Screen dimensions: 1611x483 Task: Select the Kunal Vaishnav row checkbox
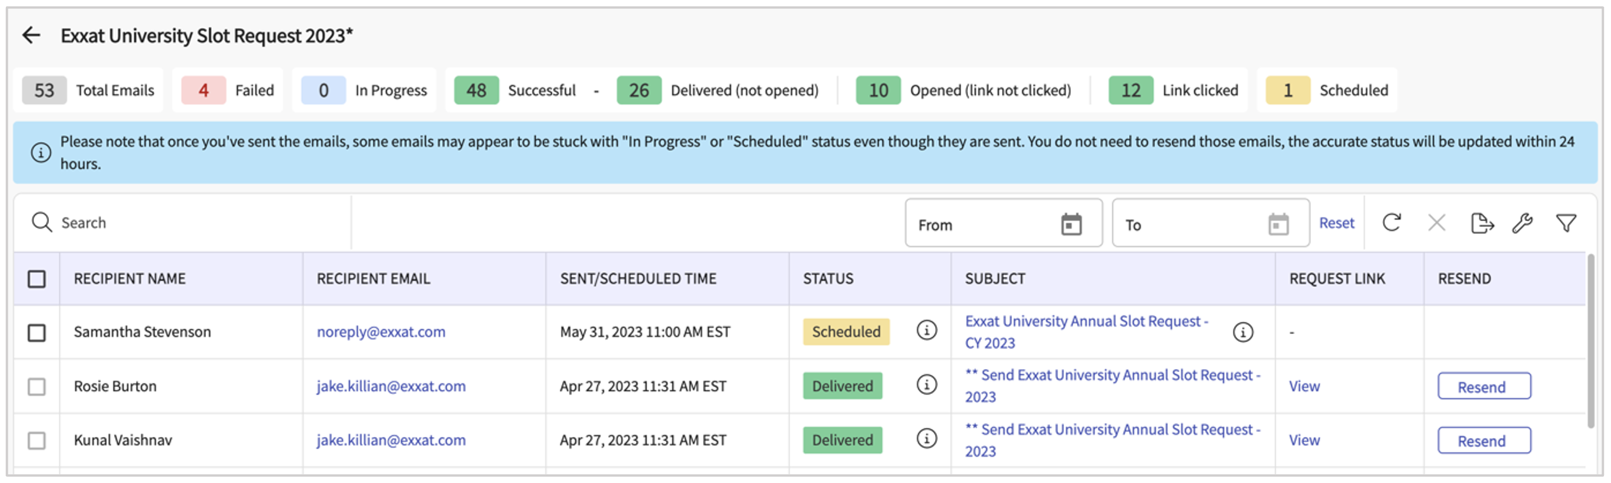click(x=37, y=441)
